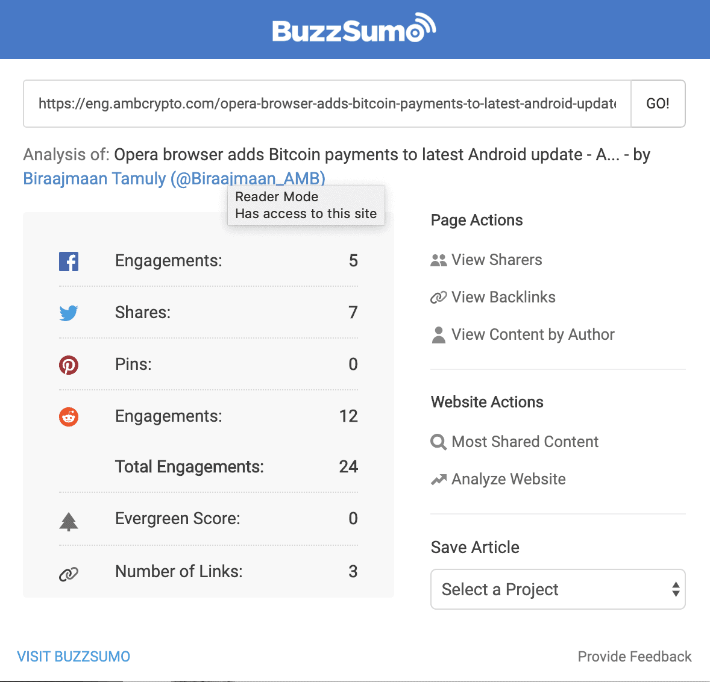Image resolution: width=710 pixels, height=682 pixels.
Task: Click the Analyze Website trend-arrow icon
Action: (x=438, y=479)
